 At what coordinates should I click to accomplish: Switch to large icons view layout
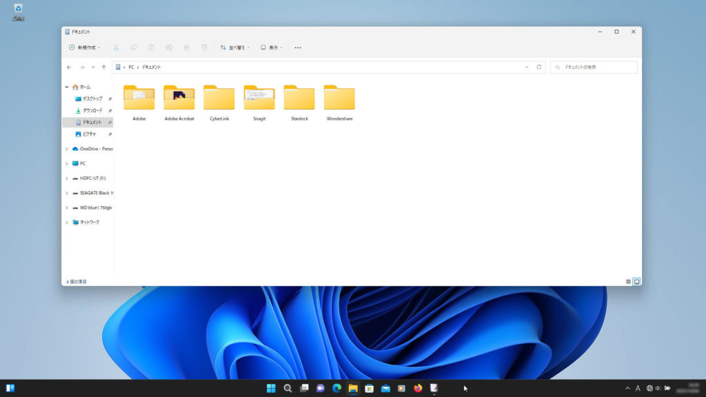(636, 281)
